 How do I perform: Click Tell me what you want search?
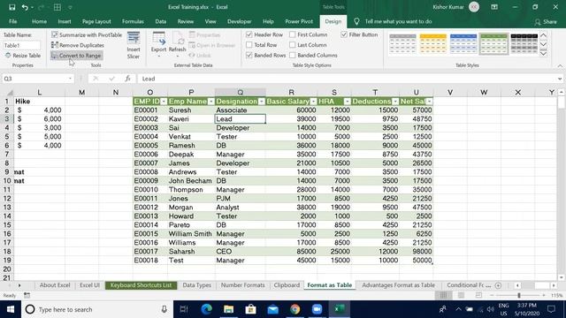(398, 21)
